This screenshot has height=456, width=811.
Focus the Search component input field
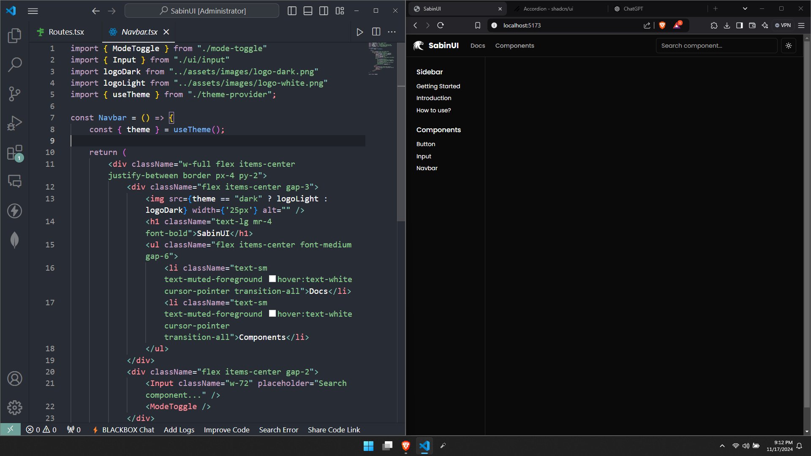[x=716, y=46]
